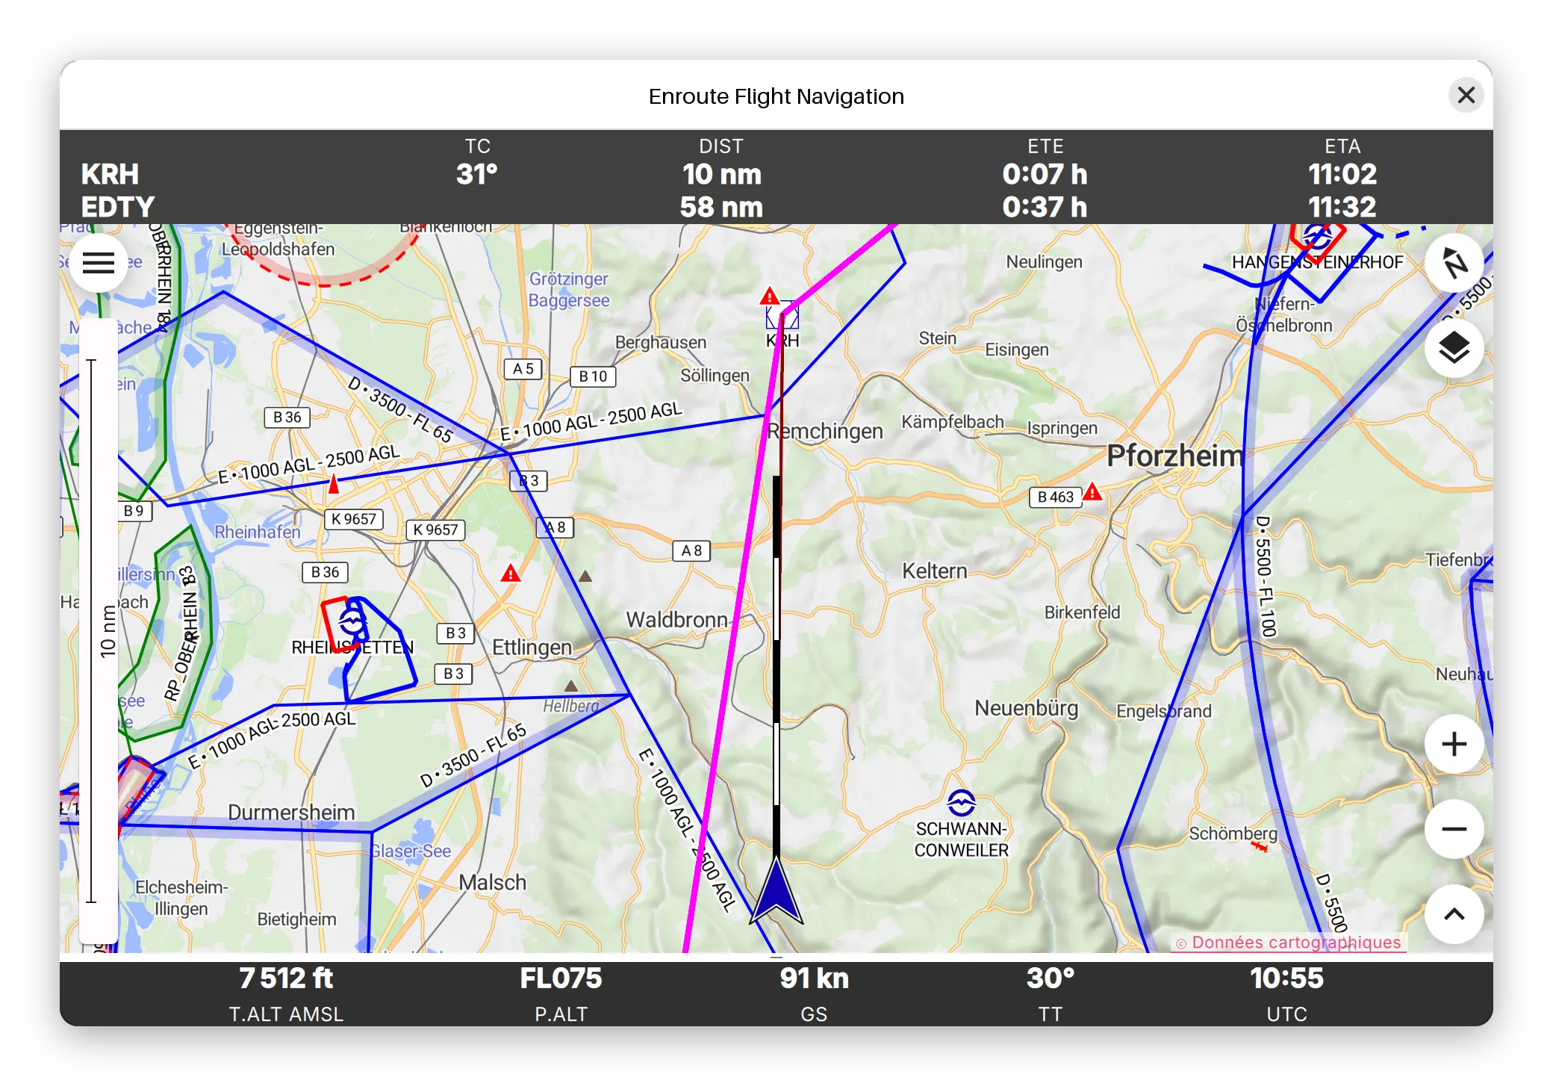Click the 10 nm map scale bar

coord(99,631)
